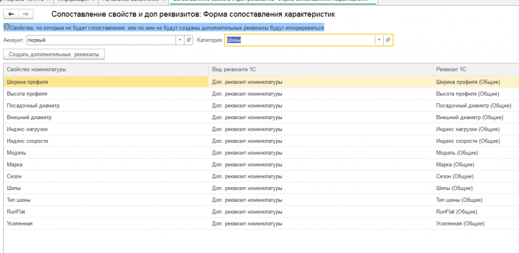519x253 pixels.
Task: Select the Индекс скорости property cell
Action: pyautogui.click(x=106, y=141)
